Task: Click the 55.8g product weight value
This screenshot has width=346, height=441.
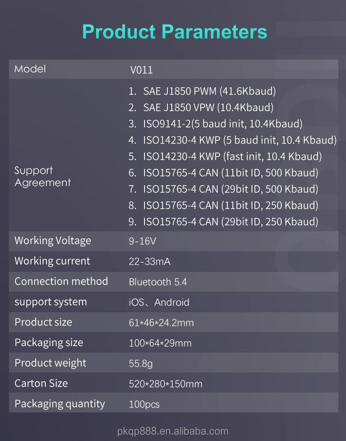Action: (x=140, y=363)
